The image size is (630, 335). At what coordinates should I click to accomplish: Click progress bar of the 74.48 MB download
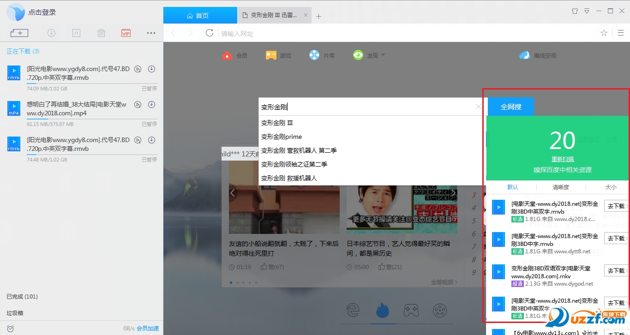(x=92, y=155)
